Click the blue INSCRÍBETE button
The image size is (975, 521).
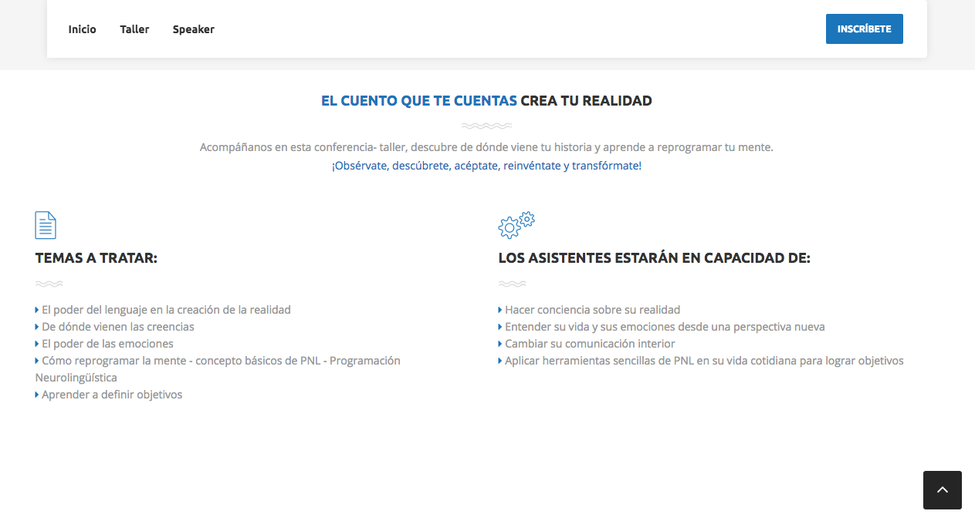(864, 29)
